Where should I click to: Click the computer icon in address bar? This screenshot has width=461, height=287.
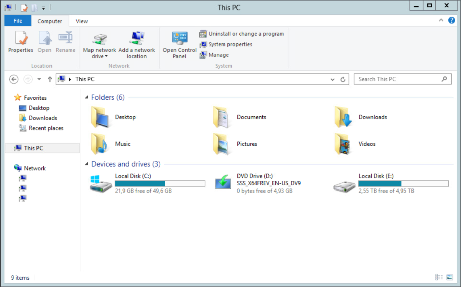tap(61, 79)
